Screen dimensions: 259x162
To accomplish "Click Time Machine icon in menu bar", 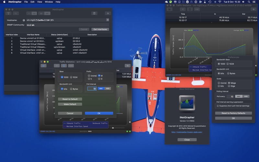I will pyautogui.click(x=210, y=2).
